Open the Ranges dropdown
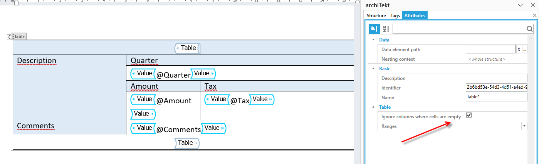Viewport: 539px width, 164px height. coord(524,126)
